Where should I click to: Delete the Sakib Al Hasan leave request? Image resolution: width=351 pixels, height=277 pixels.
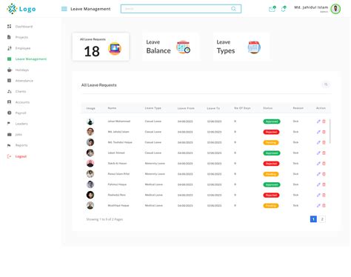(x=324, y=164)
